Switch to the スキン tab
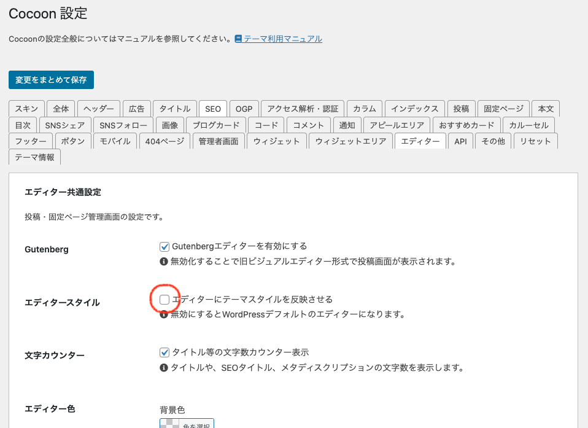Image resolution: width=588 pixels, height=428 pixels. [26, 109]
